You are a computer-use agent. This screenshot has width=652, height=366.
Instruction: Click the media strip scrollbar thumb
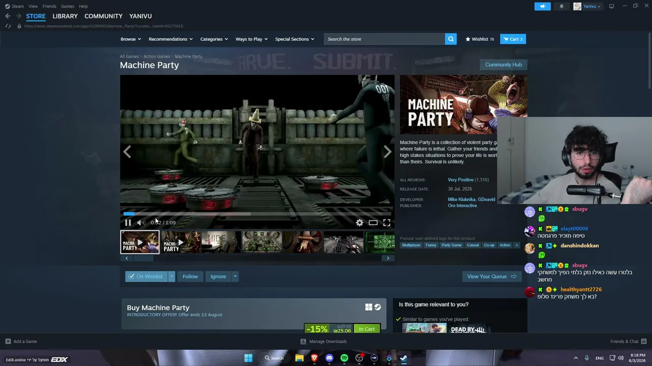(x=143, y=258)
